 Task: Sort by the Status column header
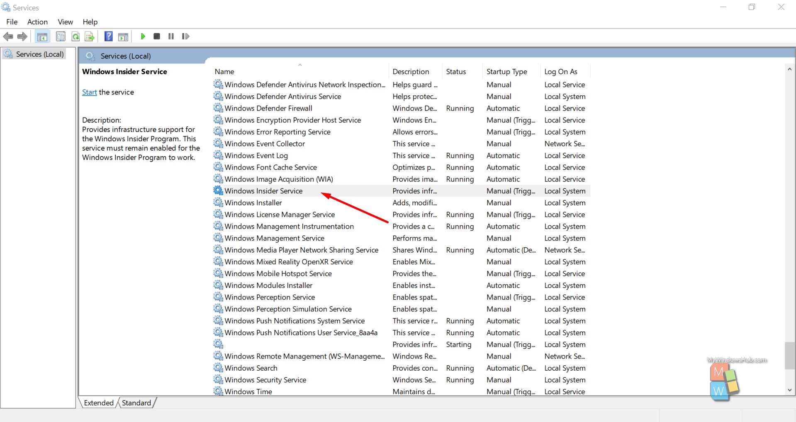coord(462,72)
